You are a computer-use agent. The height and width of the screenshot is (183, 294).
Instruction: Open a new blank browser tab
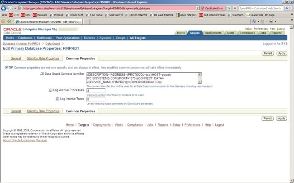point(86,22)
